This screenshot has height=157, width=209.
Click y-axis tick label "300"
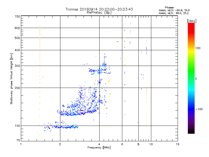tap(17, 66)
